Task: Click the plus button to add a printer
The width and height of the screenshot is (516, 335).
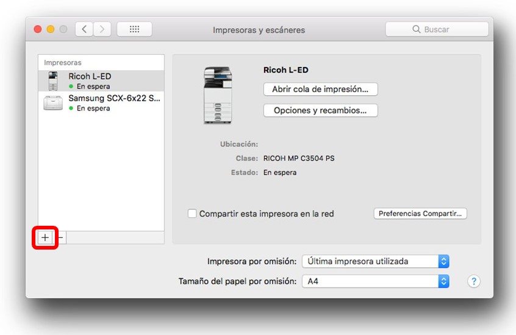Action: 45,237
